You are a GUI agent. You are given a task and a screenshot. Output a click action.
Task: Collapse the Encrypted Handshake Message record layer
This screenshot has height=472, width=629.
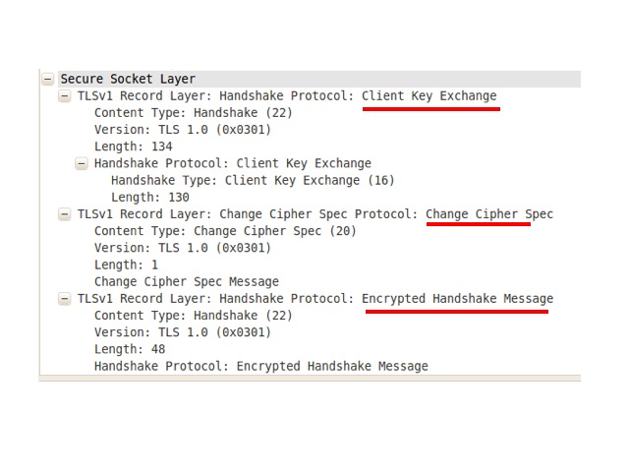click(x=65, y=299)
